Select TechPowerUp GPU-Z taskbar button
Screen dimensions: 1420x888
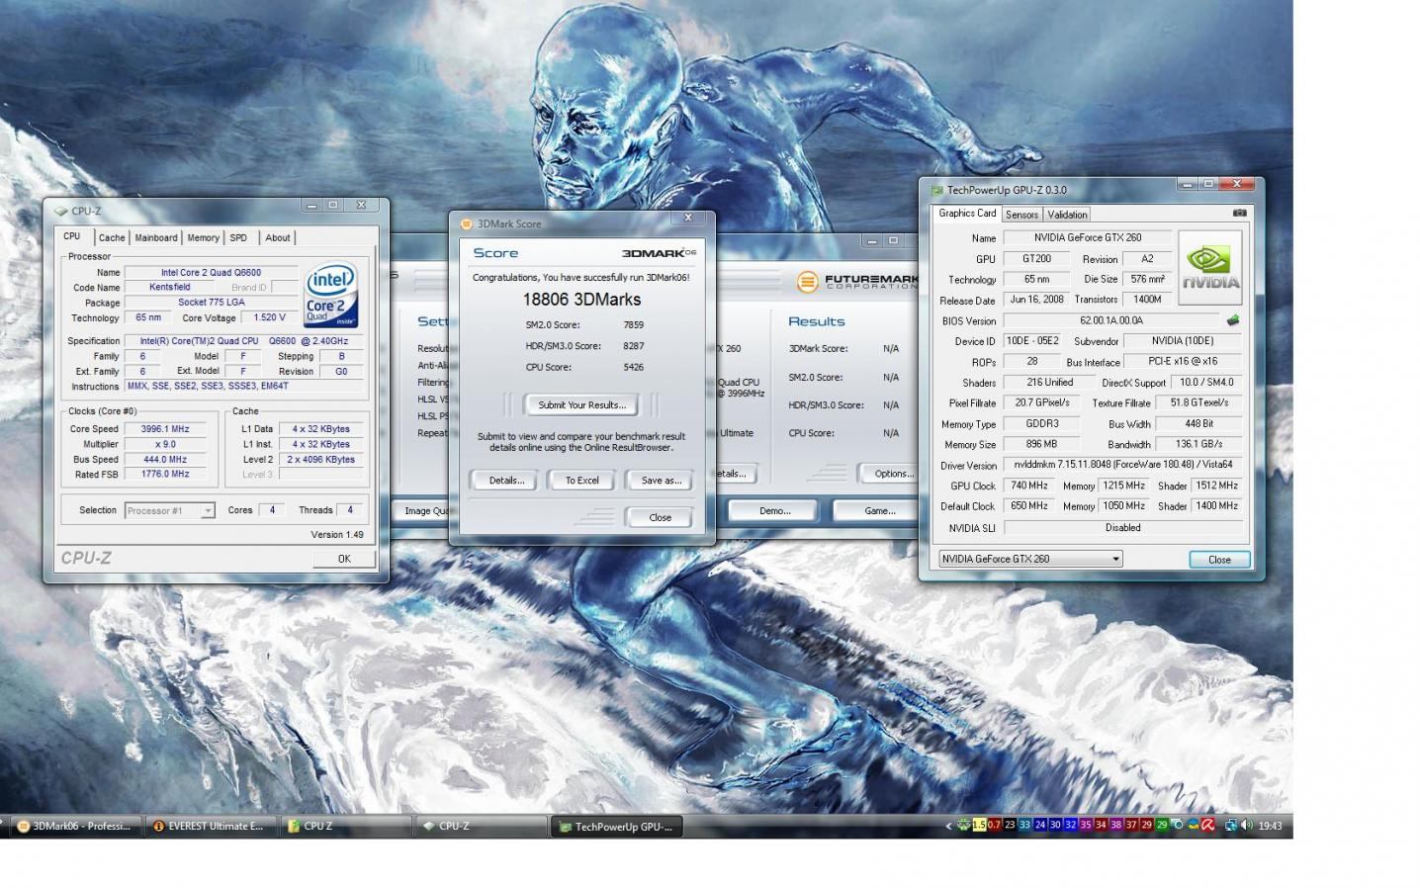tap(616, 827)
